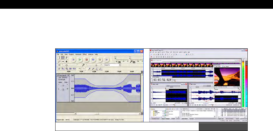Select the Audacity Draw pencil tool
Viewport: 273px width, 131px height.
tap(66, 58)
